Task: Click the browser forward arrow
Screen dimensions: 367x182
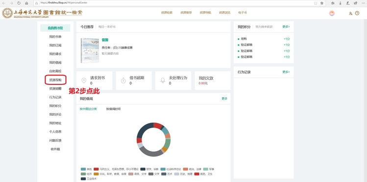Action: pos(11,3)
